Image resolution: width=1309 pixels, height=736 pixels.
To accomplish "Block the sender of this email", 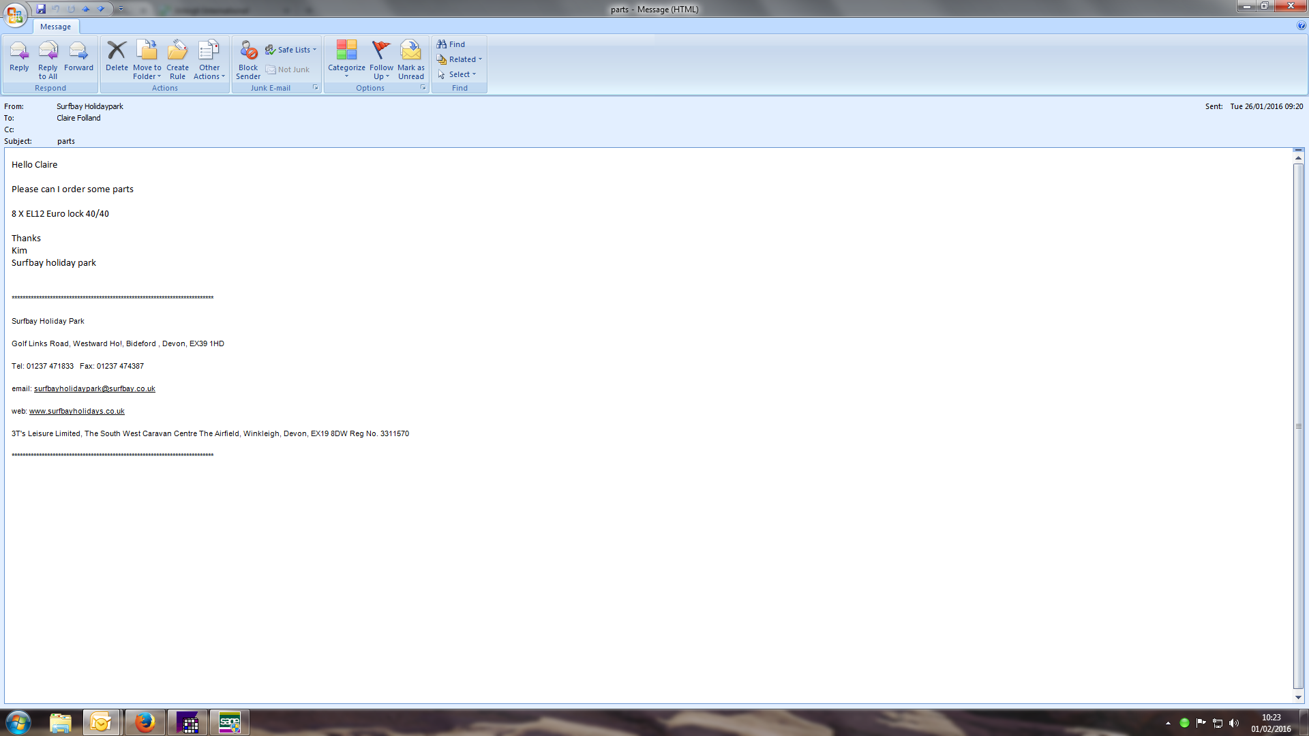I will click(x=248, y=59).
